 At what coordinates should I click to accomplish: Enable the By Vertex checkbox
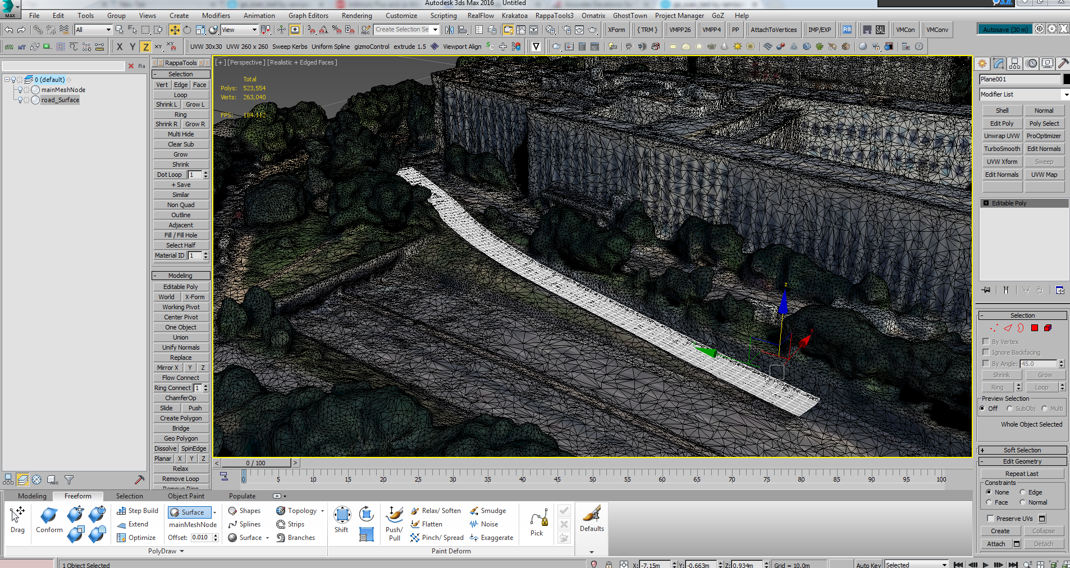[x=986, y=341]
